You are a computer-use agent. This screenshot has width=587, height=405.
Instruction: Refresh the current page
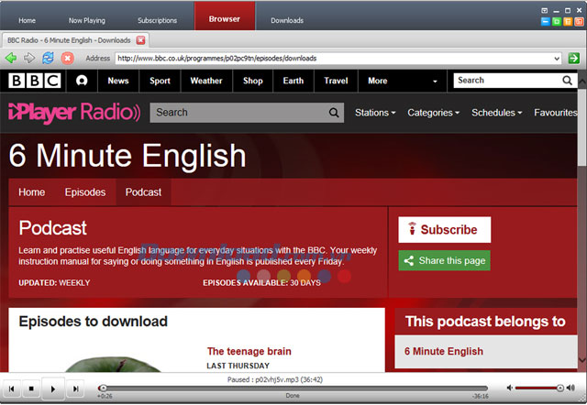click(48, 58)
